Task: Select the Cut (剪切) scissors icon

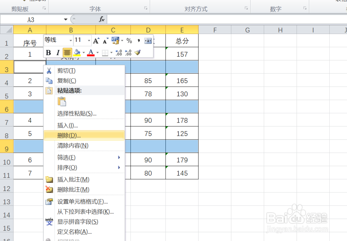Action: click(x=49, y=70)
